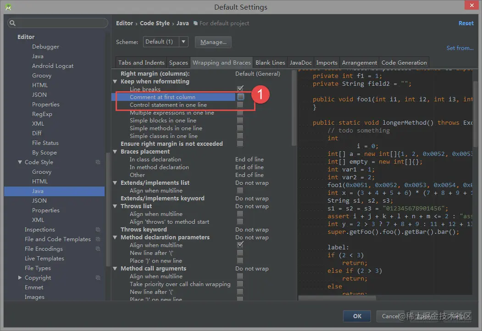Click the icon beside File and Code Templates
The width and height of the screenshot is (482, 331).
tap(98, 239)
